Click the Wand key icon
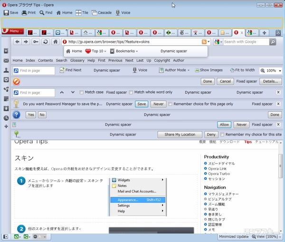Viewport: 285px width, 242px height. click(36, 42)
